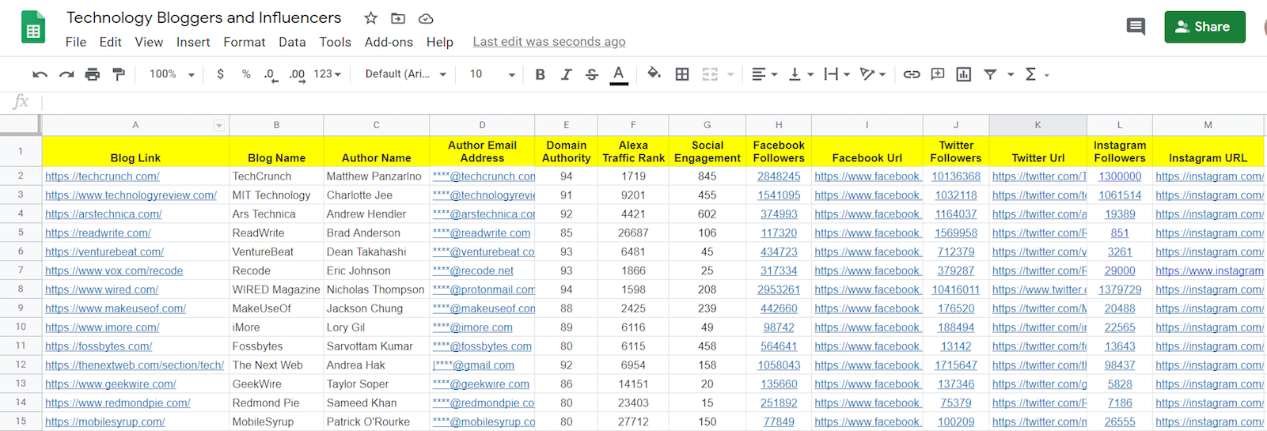The image size is (1267, 431).
Task: Move document to a folder
Action: point(398,18)
